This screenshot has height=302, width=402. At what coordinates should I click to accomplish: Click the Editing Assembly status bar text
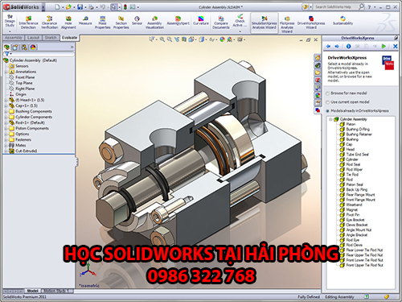(339, 297)
